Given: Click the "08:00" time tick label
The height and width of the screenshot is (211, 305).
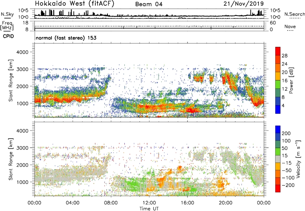Looking at the screenshot, I should [x=111, y=203].
